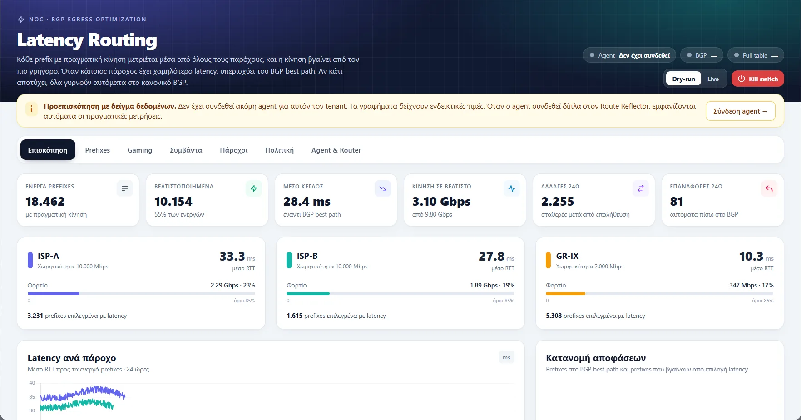Click the info icon in the preview banner
Screen dimensions: 801x420
pyautogui.click(x=31, y=109)
